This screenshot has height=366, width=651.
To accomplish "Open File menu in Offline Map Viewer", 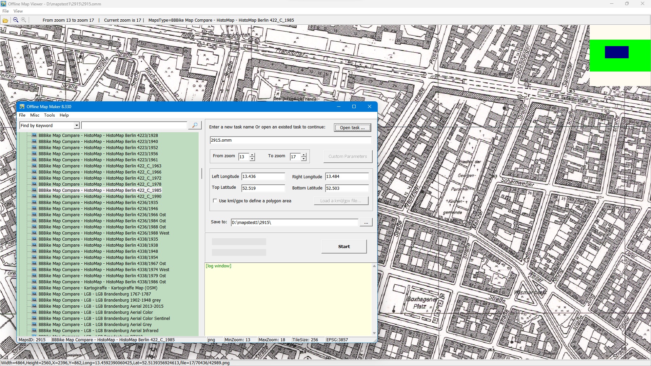I will [x=5, y=11].
